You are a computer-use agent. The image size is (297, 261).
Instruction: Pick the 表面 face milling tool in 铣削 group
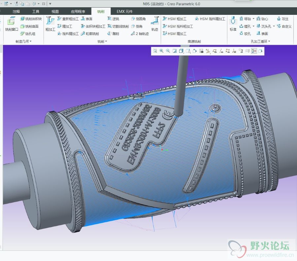(x=86, y=19)
